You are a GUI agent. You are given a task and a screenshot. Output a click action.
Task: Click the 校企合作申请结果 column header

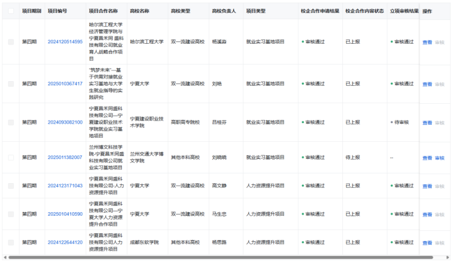[x=319, y=11]
